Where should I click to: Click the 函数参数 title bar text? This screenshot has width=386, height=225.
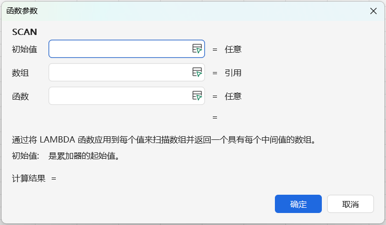(x=22, y=11)
